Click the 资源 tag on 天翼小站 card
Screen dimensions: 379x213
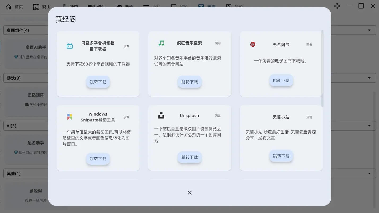tap(309, 117)
